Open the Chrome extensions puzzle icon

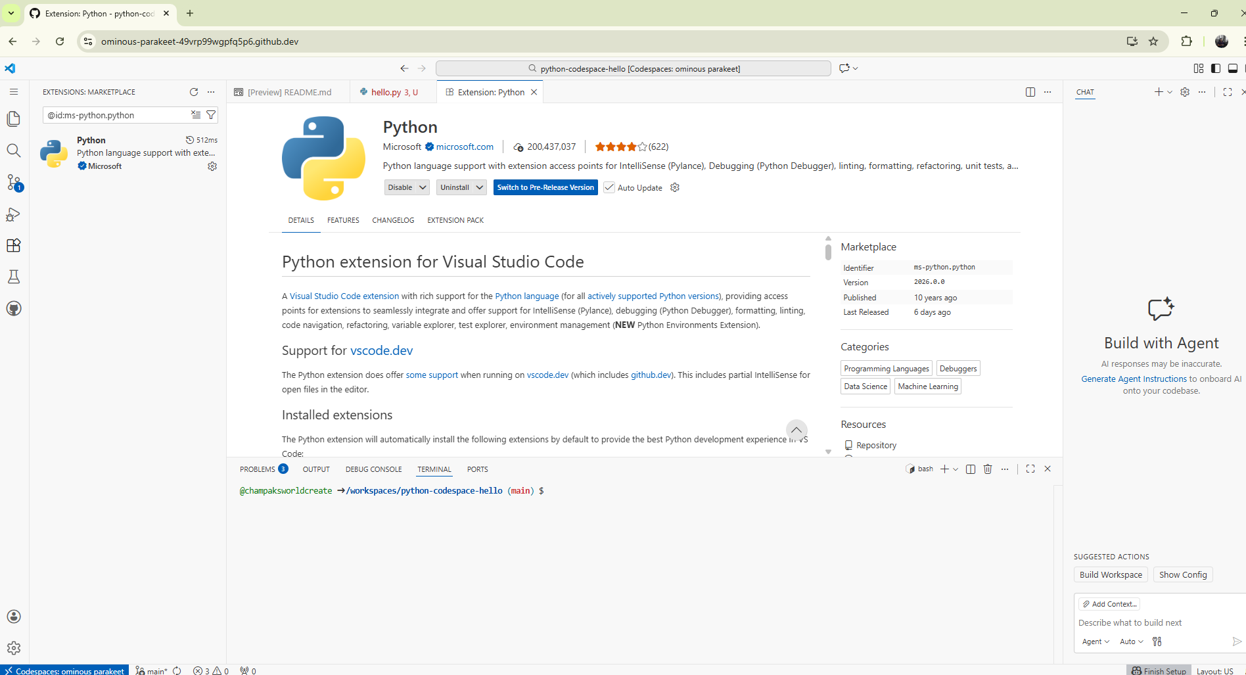[x=1186, y=41]
